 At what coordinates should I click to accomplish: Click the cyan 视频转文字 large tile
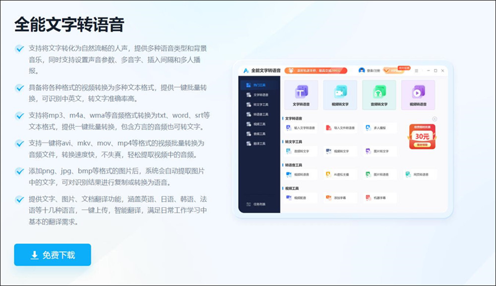[340, 95]
